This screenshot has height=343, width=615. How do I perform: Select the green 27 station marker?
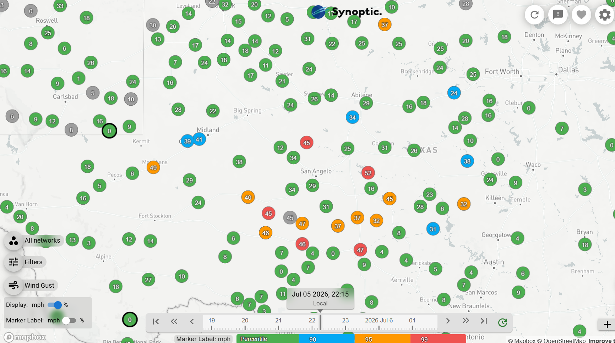(148, 280)
